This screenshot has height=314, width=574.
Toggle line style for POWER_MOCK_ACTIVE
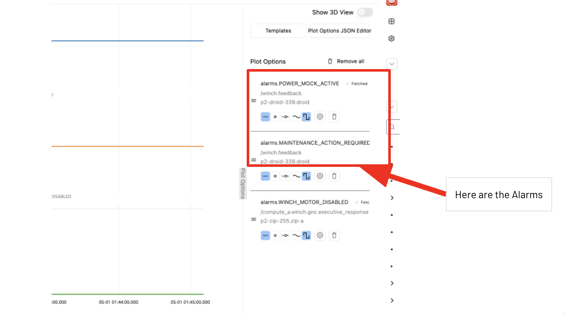[x=265, y=117]
